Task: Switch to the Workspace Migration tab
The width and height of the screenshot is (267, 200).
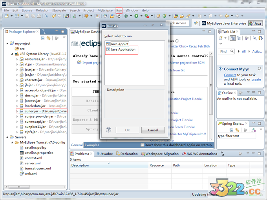Action: pos(160,154)
